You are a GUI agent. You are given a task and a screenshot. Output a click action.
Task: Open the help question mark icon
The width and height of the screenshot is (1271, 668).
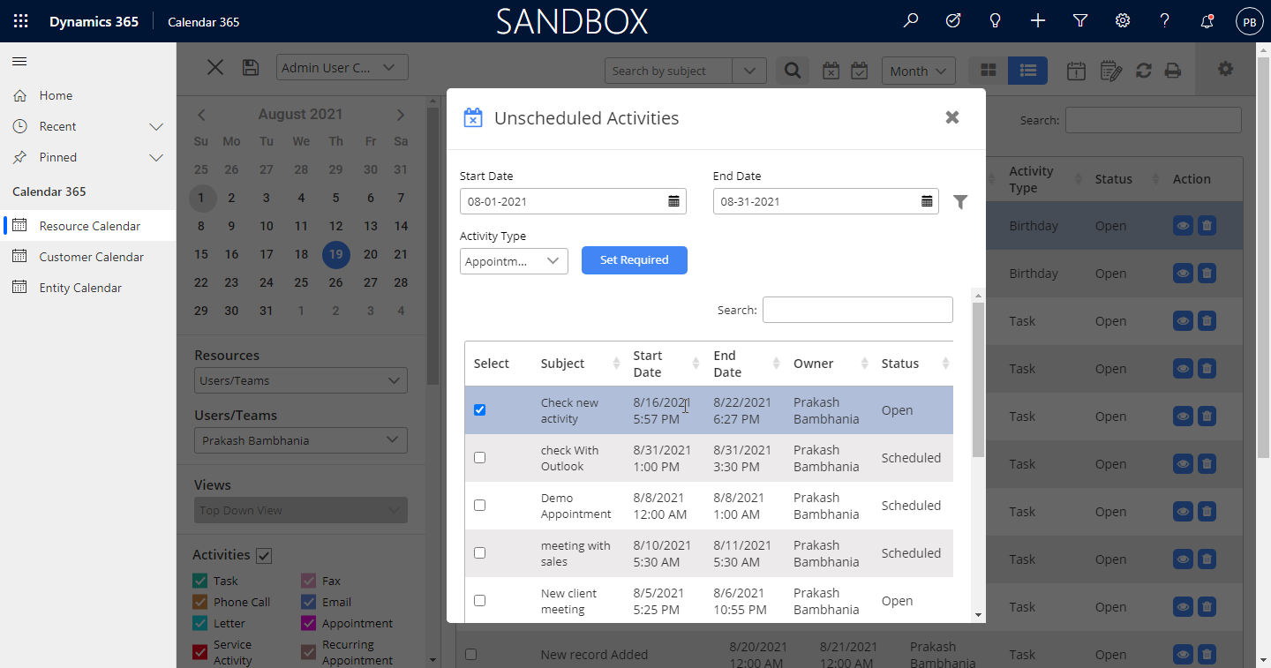click(1164, 21)
